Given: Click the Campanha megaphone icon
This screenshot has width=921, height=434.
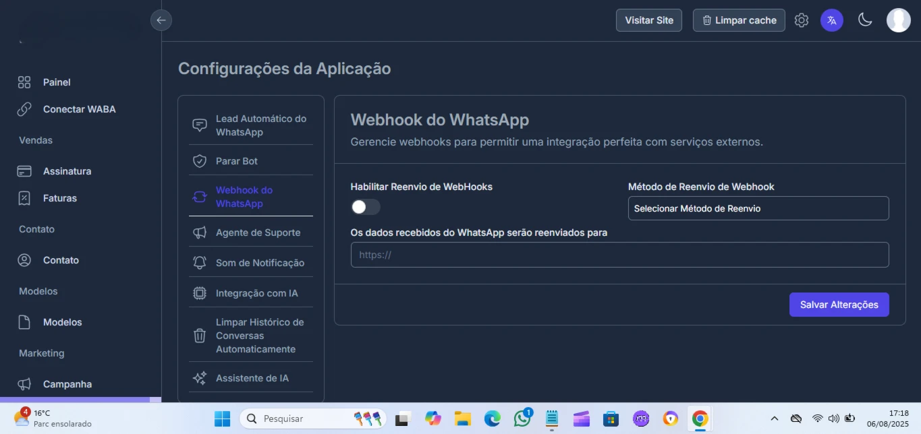Looking at the screenshot, I should (x=24, y=384).
